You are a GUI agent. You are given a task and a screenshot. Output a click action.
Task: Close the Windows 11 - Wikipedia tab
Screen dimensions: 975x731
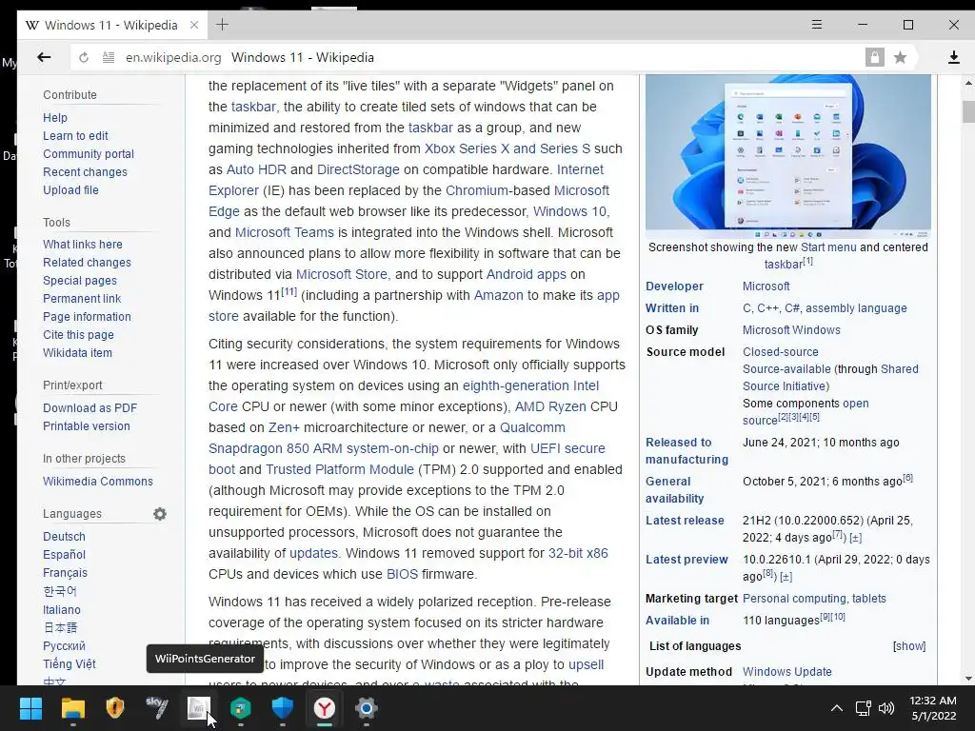click(x=194, y=25)
